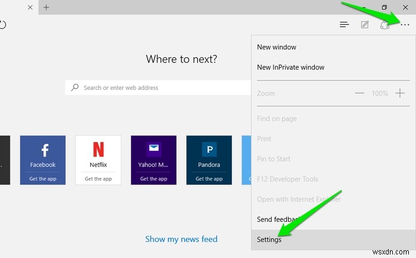Restore down the browser window
The image size is (416, 258).
[x=384, y=7]
